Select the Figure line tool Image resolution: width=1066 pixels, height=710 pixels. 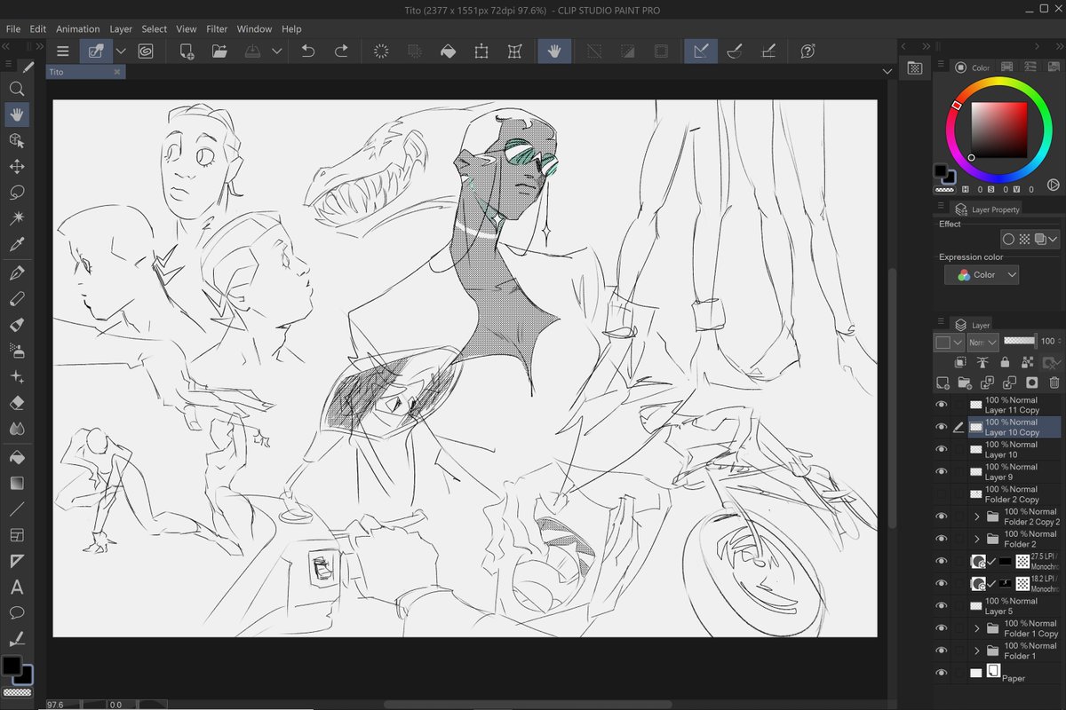pos(16,509)
